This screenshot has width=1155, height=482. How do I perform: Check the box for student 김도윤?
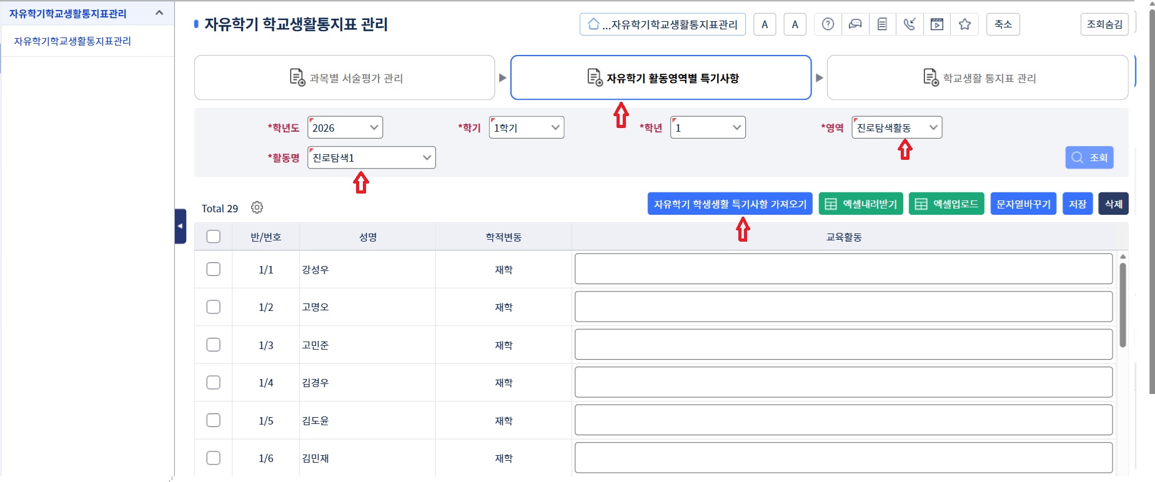[x=214, y=420]
